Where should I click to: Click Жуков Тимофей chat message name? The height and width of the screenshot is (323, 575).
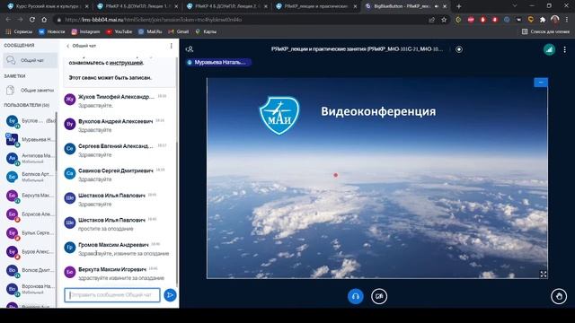[x=116, y=97]
